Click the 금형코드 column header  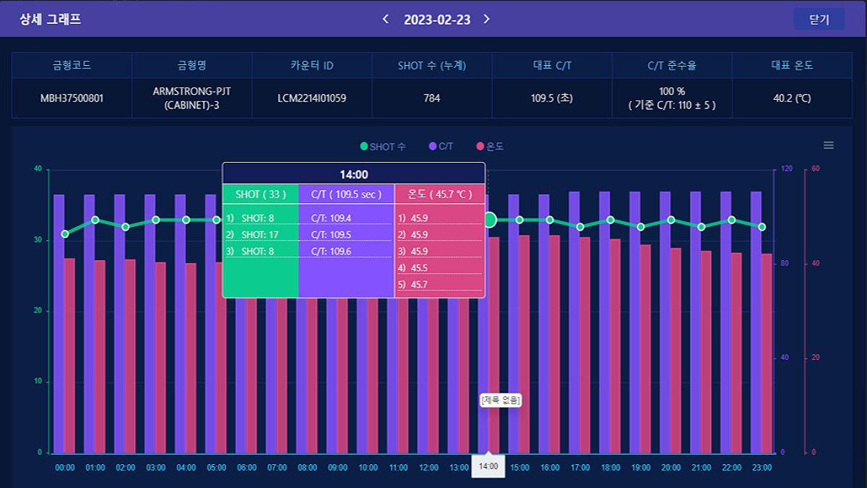coord(72,65)
